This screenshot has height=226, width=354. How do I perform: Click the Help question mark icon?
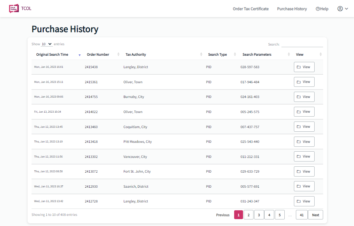[x=318, y=9]
